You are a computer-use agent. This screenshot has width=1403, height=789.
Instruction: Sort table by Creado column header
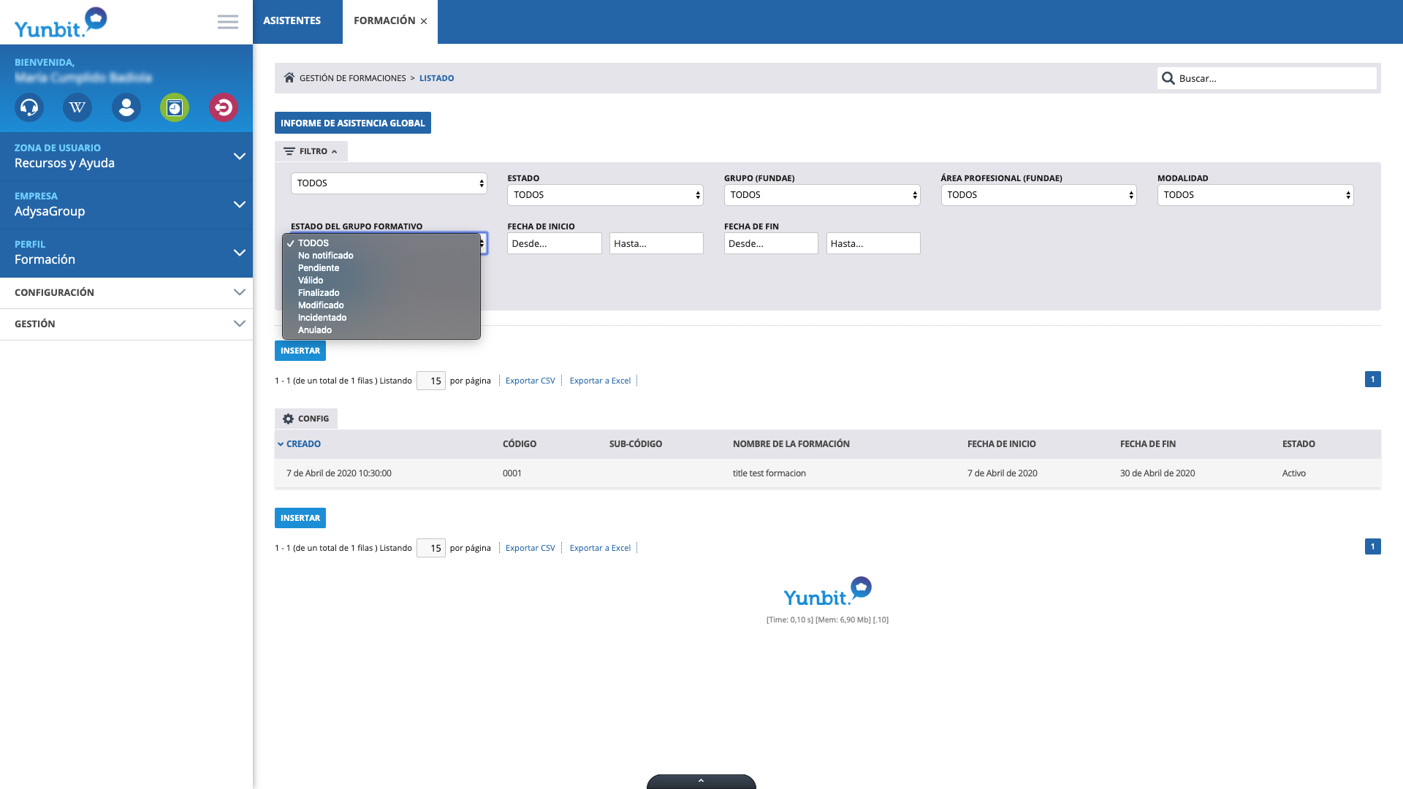pyautogui.click(x=303, y=444)
